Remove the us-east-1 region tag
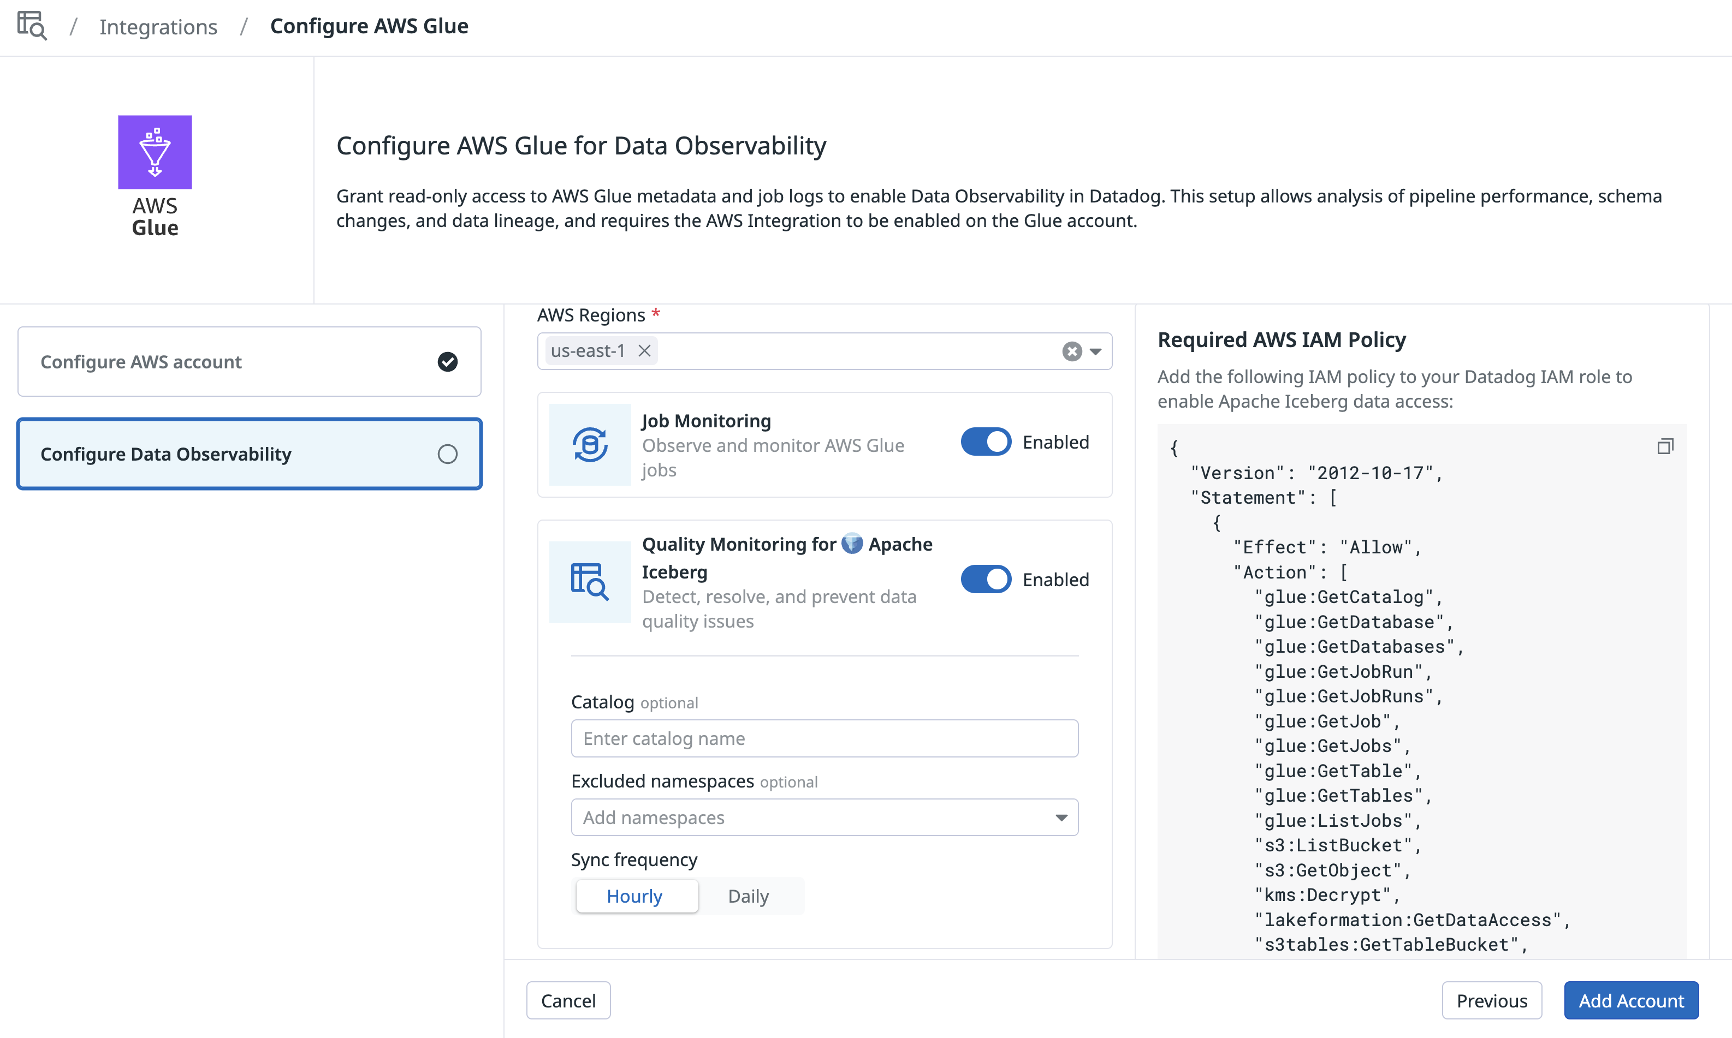 point(644,350)
